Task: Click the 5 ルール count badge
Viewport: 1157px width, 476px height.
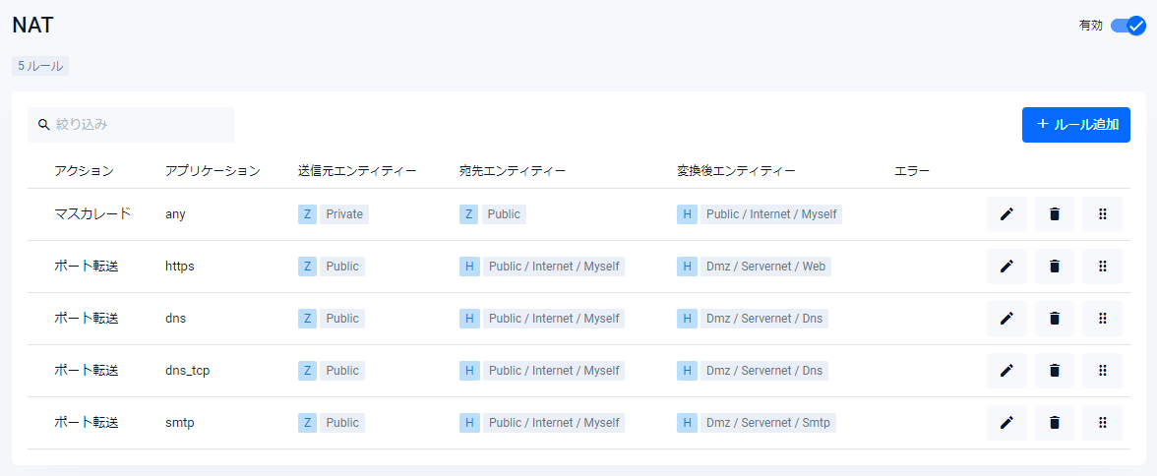Action: pyautogui.click(x=40, y=67)
